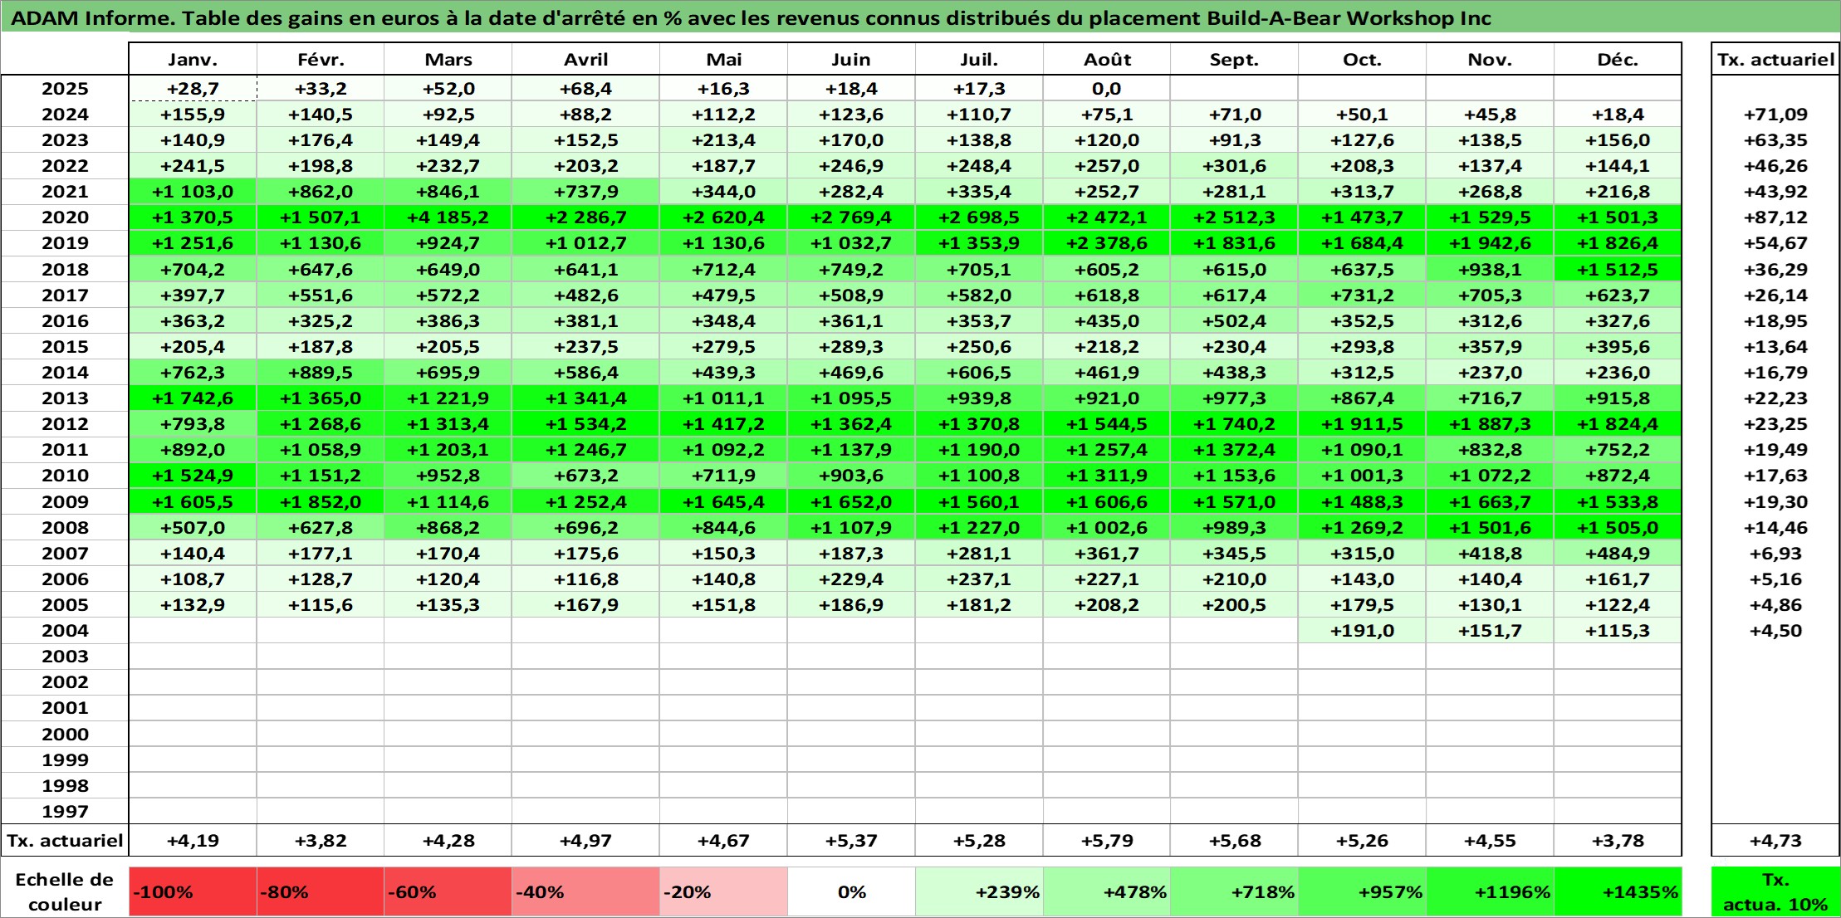Screen dimensions: 1841x918
Task: Select the 2025 row label
Action: pos(65,89)
